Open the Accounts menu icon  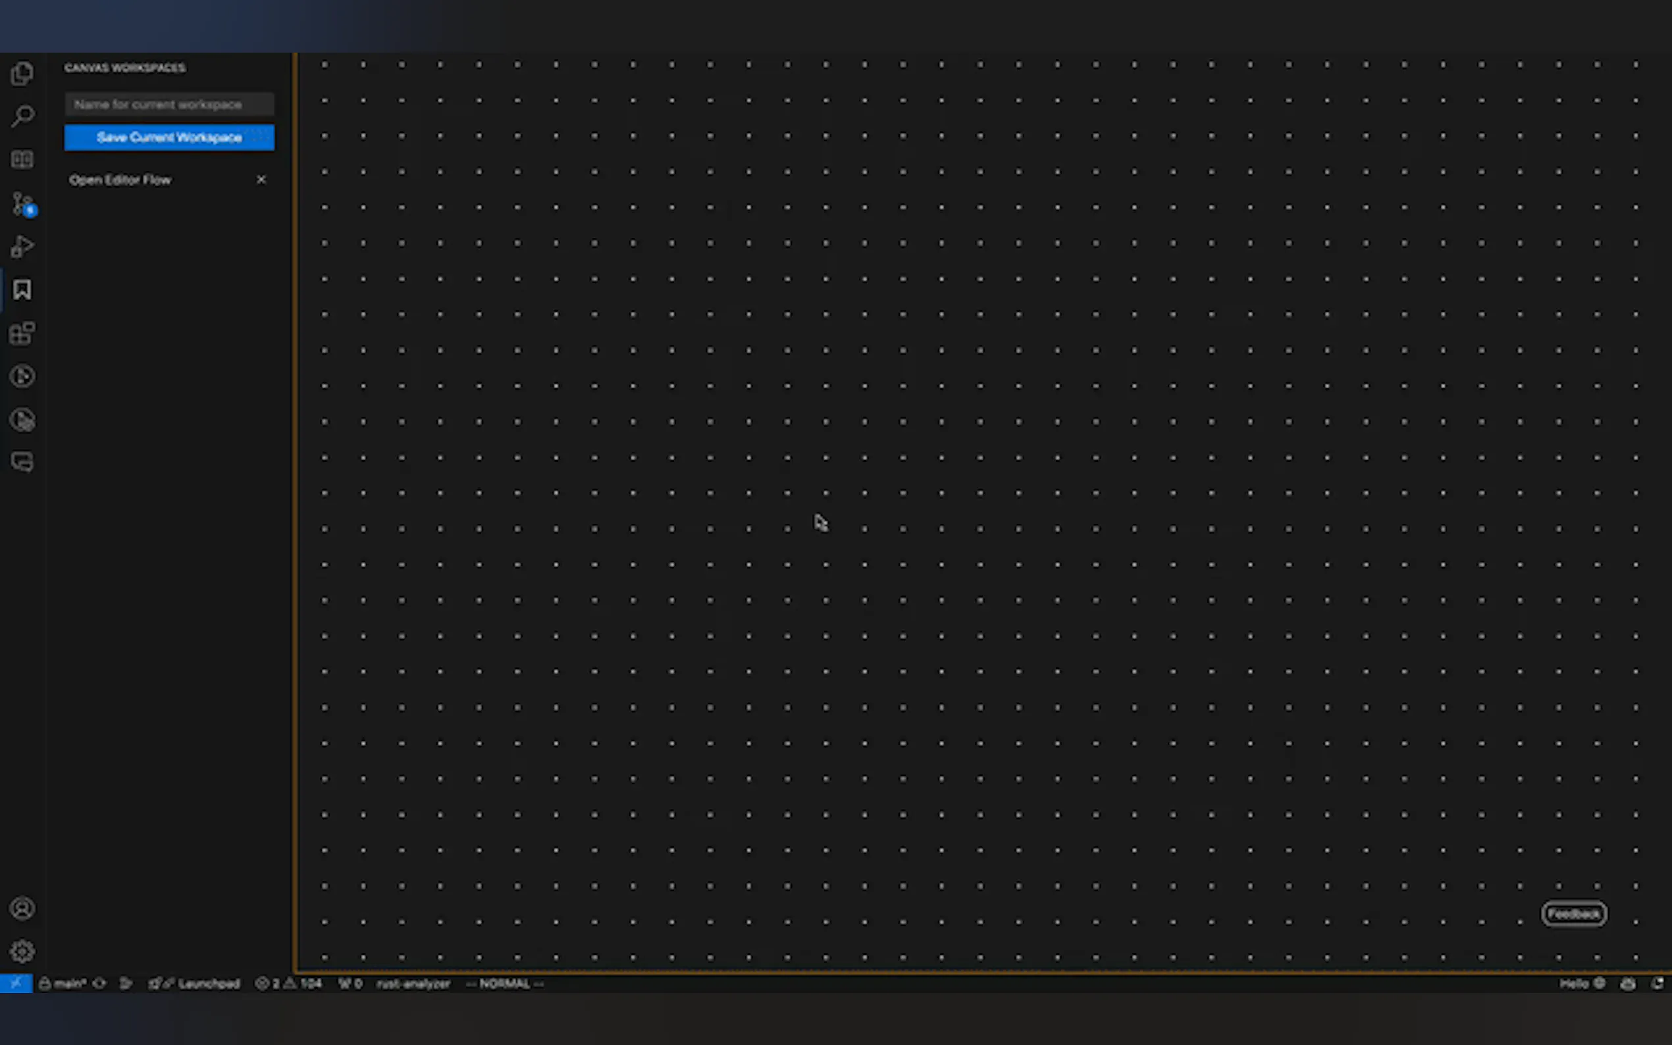pyautogui.click(x=22, y=908)
